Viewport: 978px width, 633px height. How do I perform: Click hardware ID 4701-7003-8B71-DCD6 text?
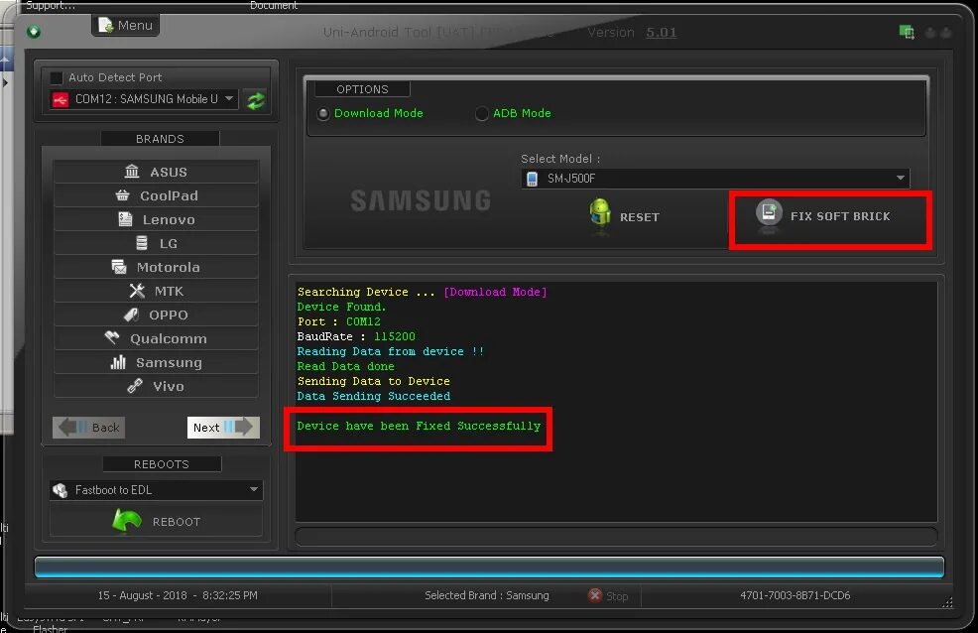point(795,595)
